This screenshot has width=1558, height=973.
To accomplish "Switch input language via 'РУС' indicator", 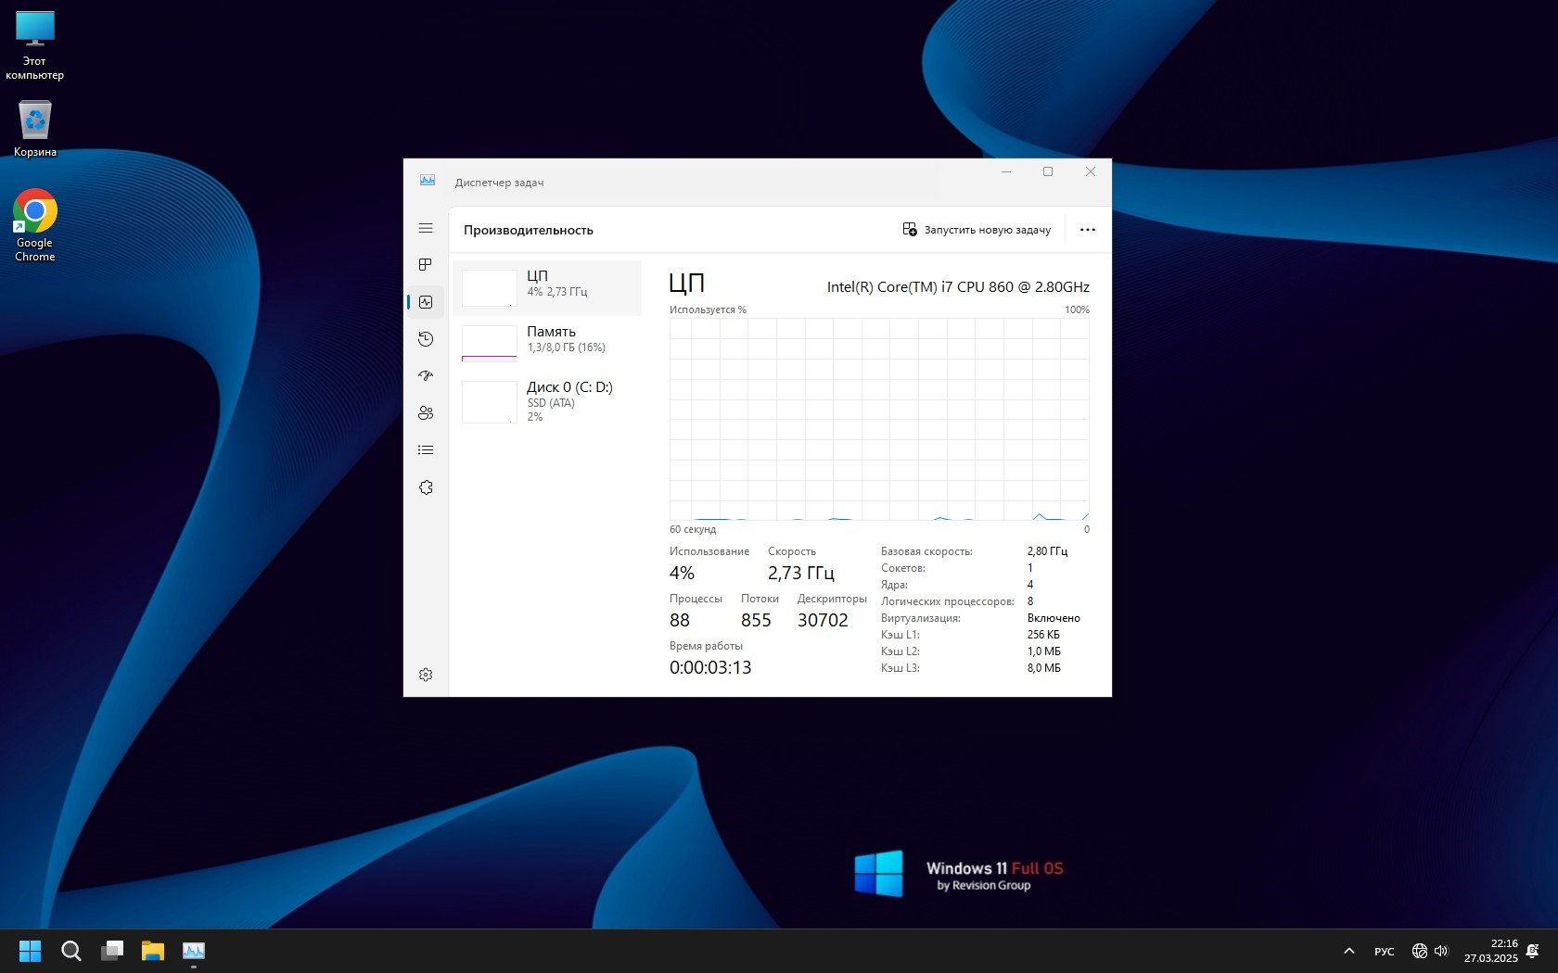I will tap(1385, 951).
